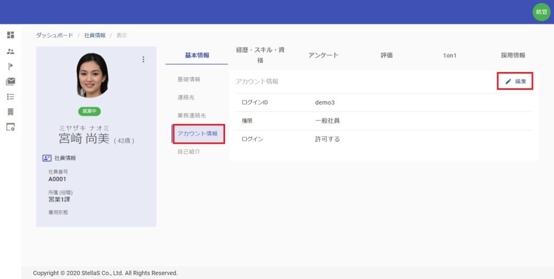Select the 1on1 tab

pos(450,55)
